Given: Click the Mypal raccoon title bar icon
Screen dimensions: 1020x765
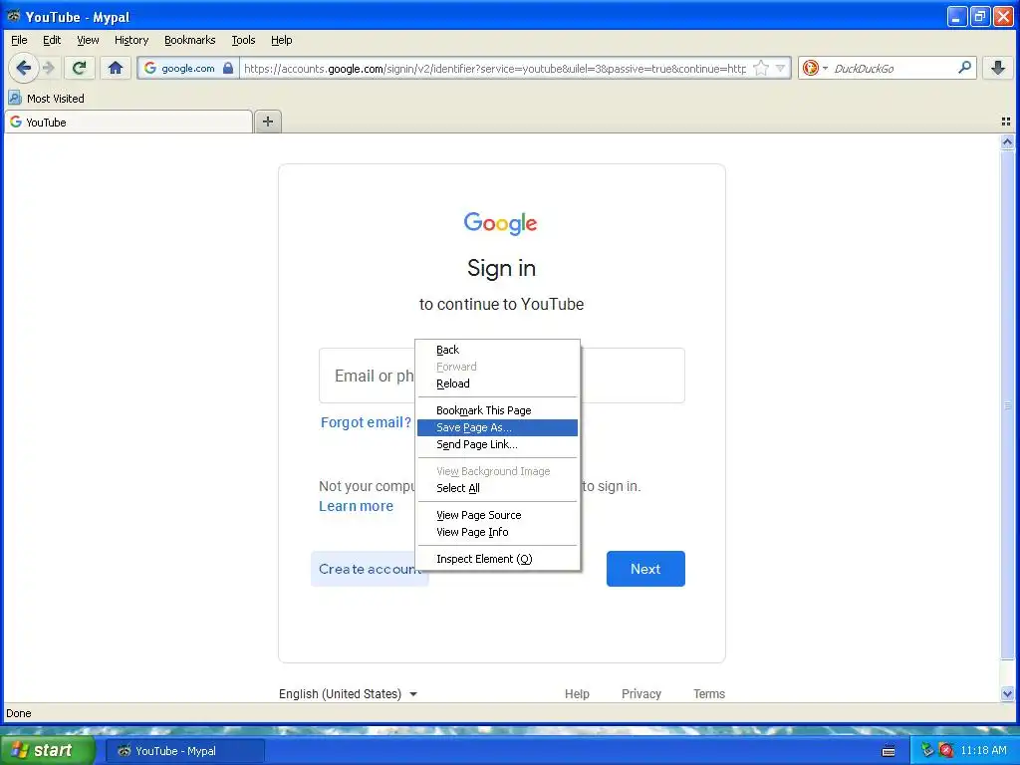Looking at the screenshot, I should (14, 16).
